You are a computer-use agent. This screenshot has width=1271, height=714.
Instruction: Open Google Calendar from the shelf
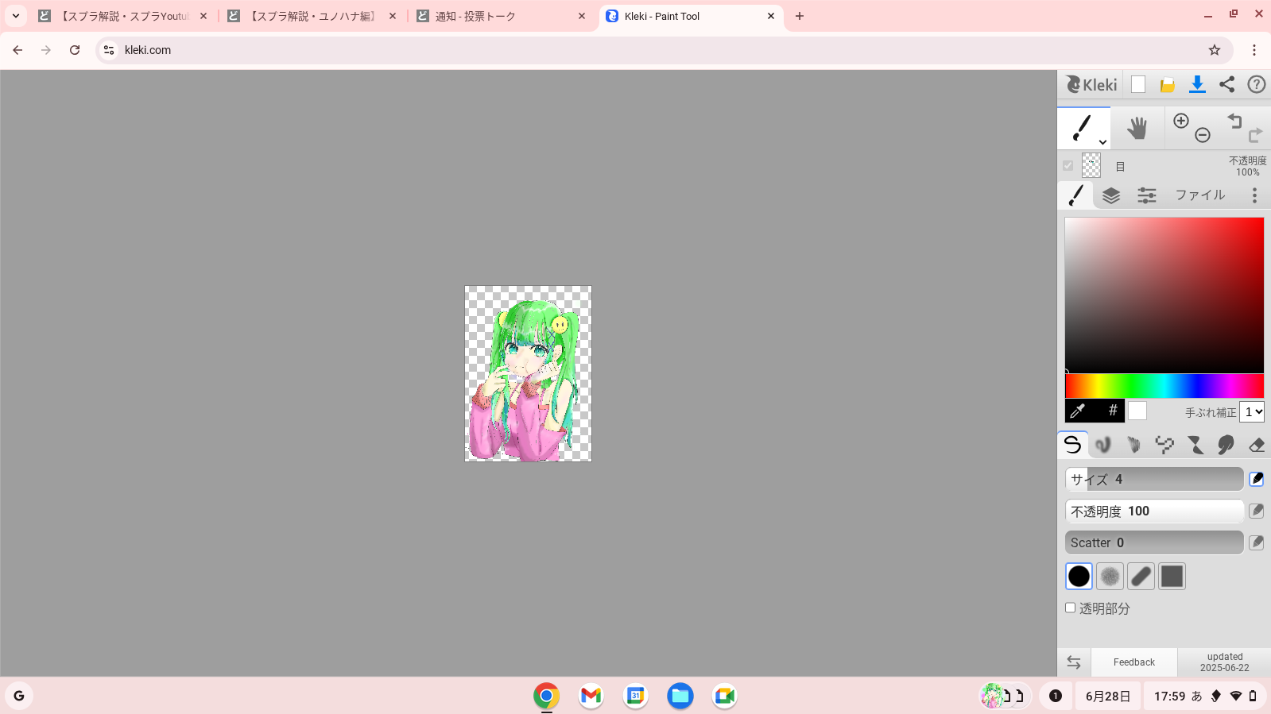point(635,696)
